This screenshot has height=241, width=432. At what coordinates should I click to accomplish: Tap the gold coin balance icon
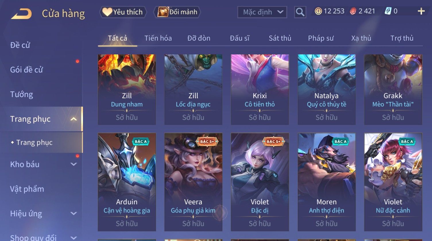[318, 11]
